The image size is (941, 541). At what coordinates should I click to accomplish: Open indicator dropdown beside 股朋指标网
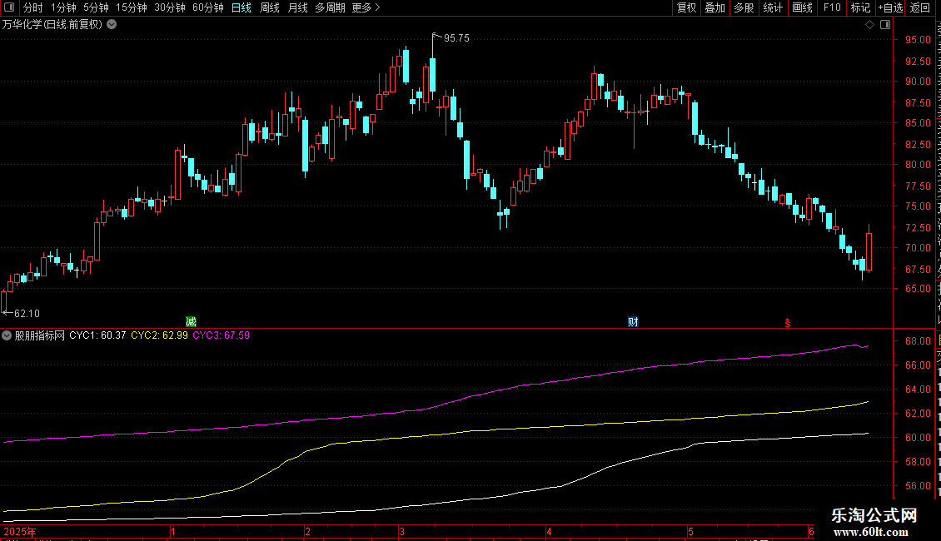pos(7,335)
